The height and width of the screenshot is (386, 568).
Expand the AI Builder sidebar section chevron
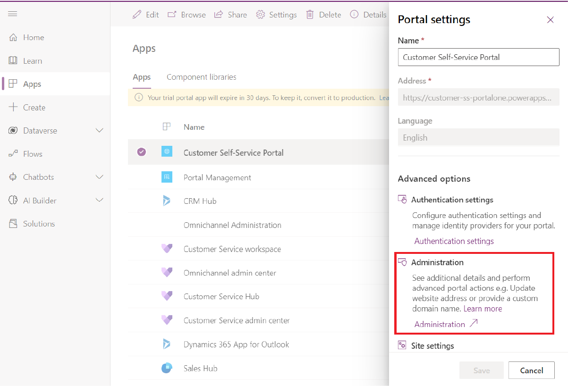click(100, 201)
